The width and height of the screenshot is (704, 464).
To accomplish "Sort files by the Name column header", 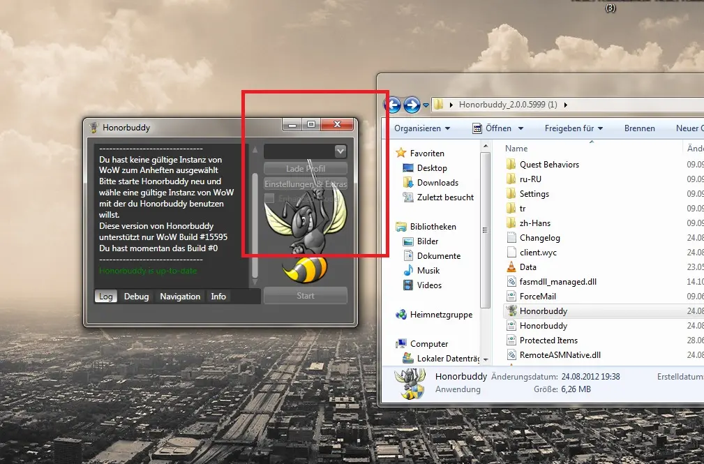I will coord(516,149).
